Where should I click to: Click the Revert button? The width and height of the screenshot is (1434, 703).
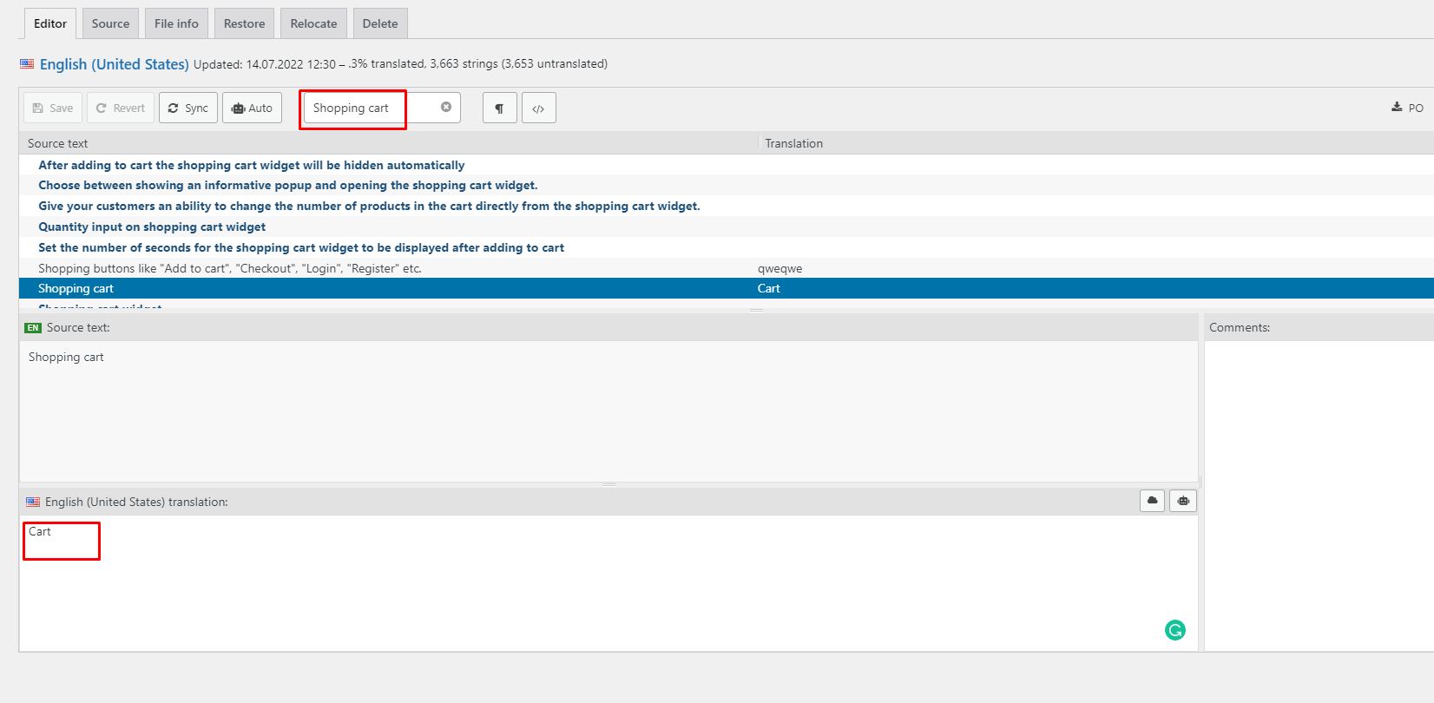click(121, 108)
